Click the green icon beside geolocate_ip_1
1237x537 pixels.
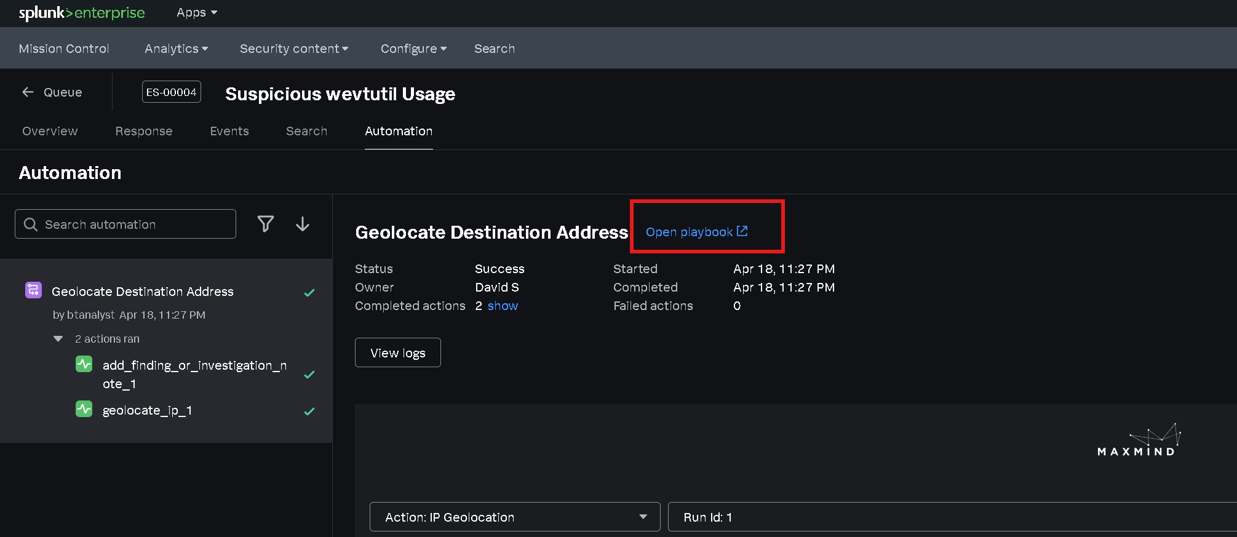(84, 409)
